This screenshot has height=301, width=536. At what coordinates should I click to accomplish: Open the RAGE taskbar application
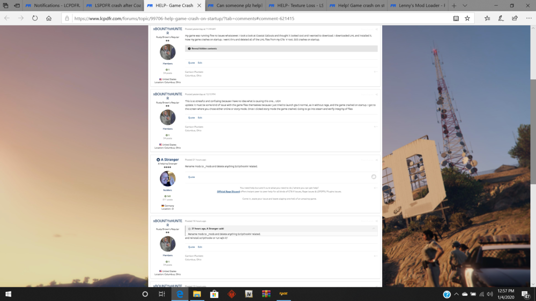(x=284, y=294)
